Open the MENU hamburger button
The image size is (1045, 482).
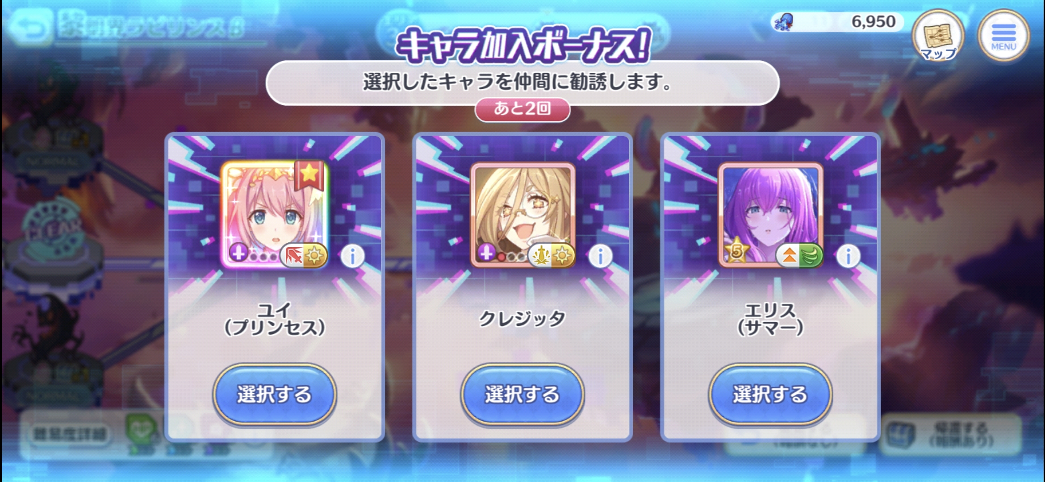coord(1003,36)
